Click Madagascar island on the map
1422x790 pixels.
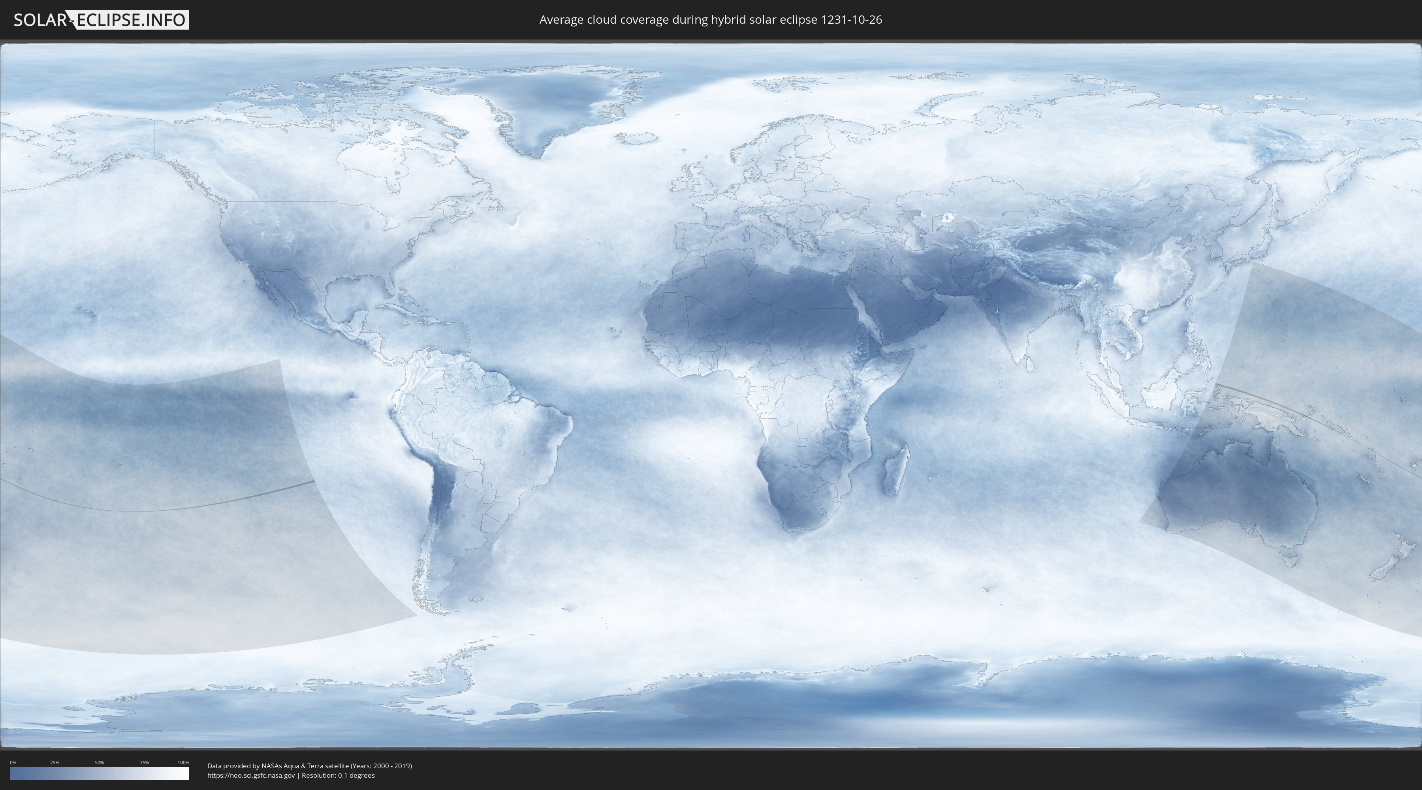coord(895,469)
